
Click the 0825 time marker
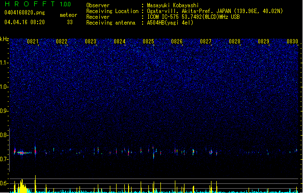[x=148, y=41]
